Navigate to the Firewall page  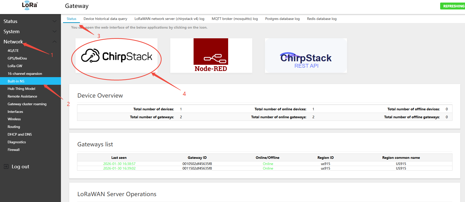pos(14,150)
